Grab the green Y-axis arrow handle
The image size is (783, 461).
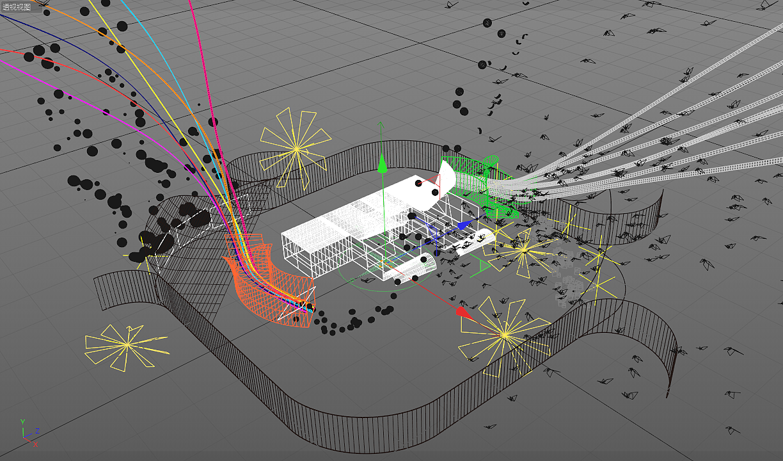382,165
